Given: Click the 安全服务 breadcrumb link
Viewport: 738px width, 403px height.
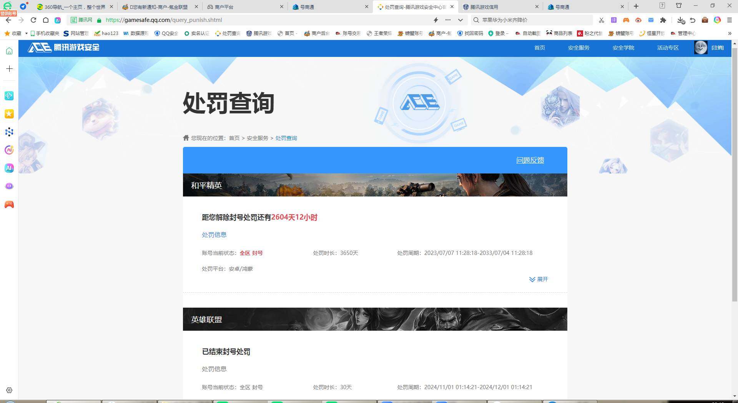Looking at the screenshot, I should (x=258, y=138).
